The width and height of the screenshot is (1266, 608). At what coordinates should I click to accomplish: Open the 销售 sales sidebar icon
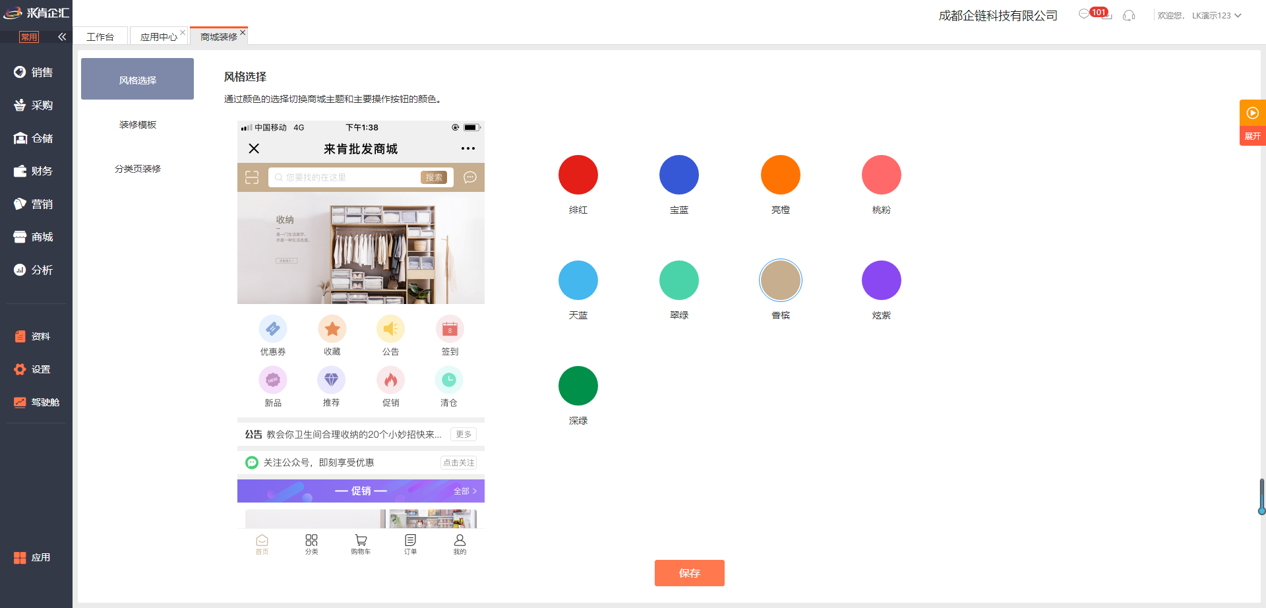20,72
